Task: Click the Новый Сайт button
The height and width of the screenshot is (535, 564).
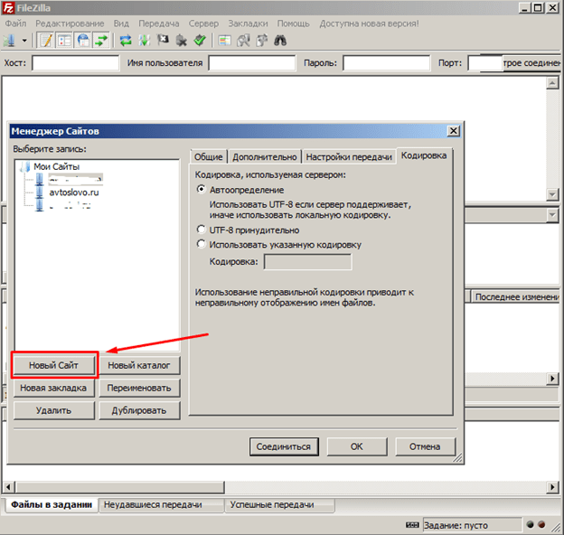Action: [54, 365]
